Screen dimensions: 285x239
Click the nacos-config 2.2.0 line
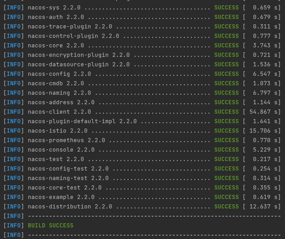(x=142, y=74)
